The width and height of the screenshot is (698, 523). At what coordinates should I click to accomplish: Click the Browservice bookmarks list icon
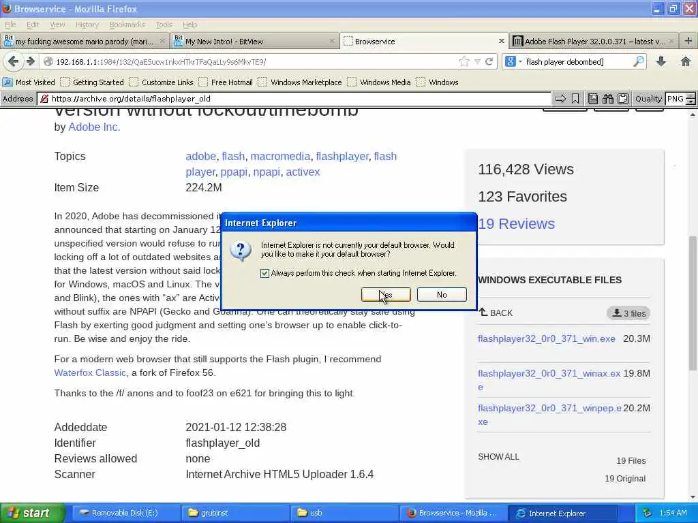(x=593, y=99)
